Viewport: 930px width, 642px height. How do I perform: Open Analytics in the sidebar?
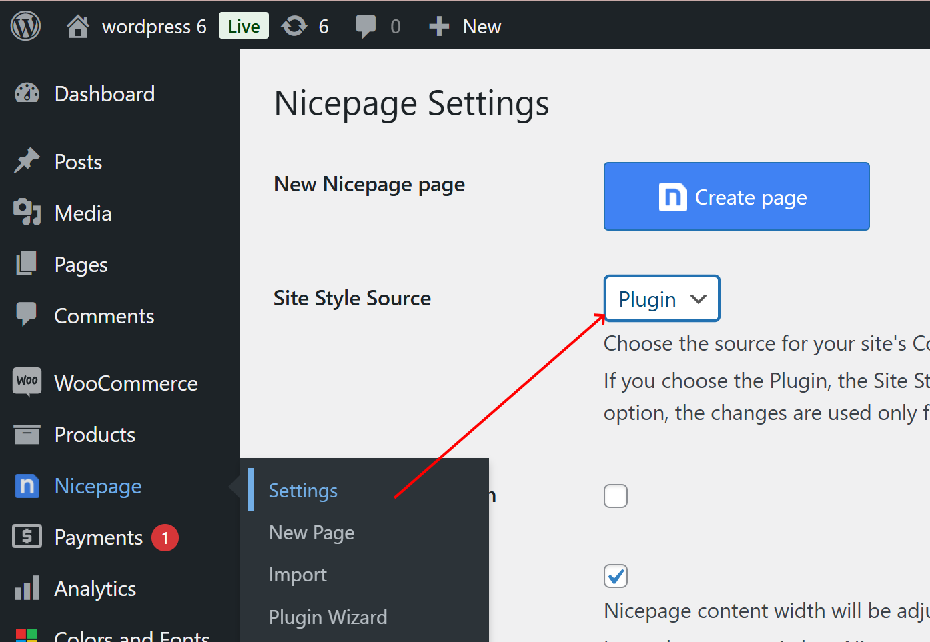95,589
